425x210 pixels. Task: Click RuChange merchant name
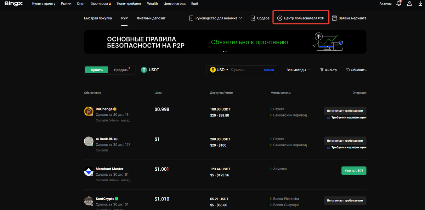tap(103, 109)
